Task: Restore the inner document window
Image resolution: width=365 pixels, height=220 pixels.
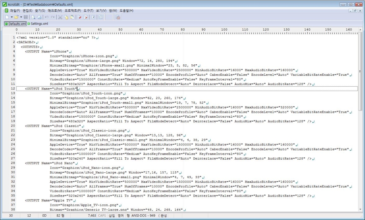Action: (355, 11)
